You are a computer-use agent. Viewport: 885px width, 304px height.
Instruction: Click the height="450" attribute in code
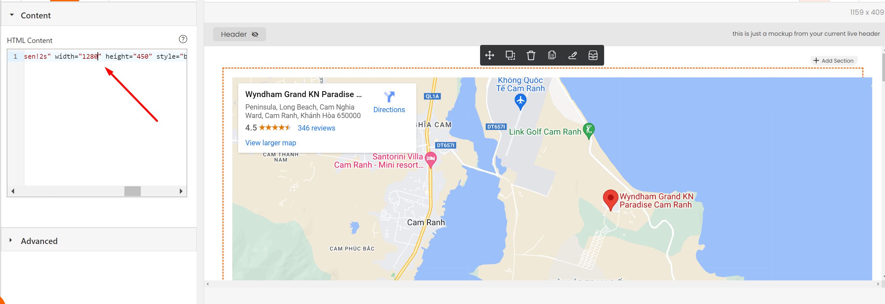129,56
